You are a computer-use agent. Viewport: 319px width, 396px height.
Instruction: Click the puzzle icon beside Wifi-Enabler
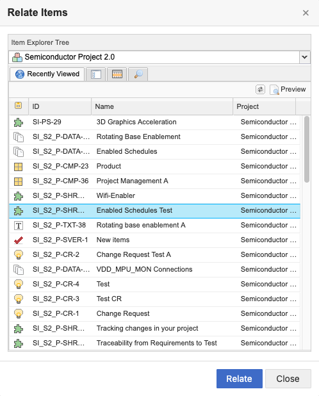[x=19, y=196]
